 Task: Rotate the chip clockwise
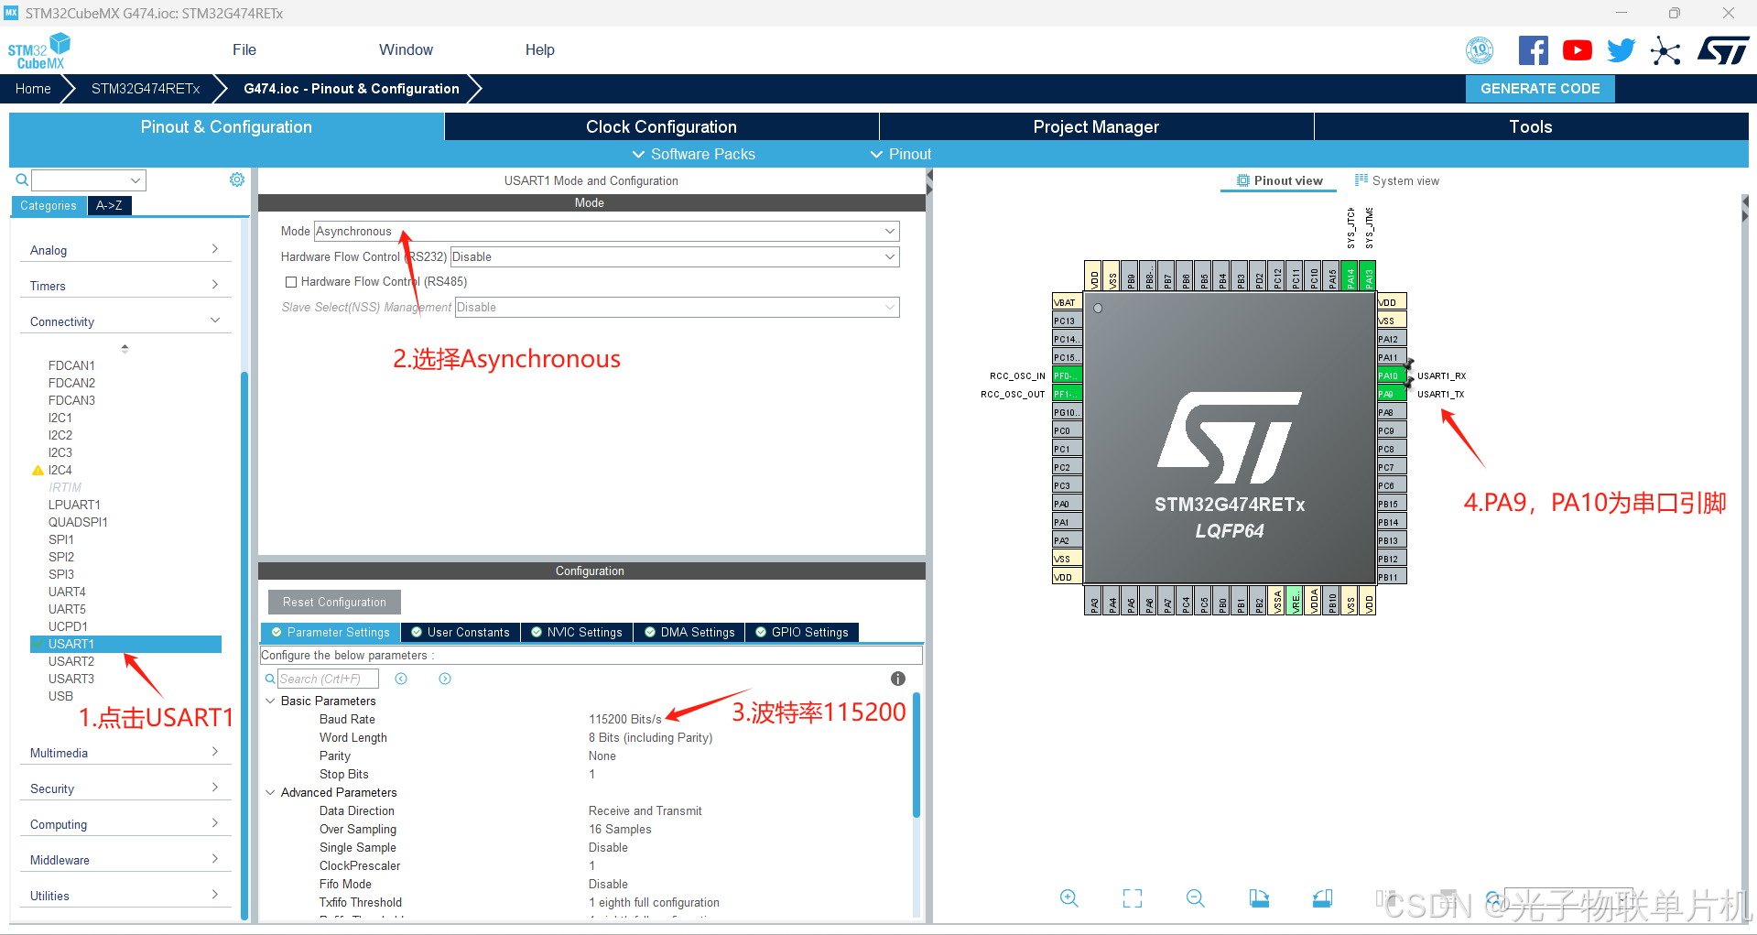[x=1259, y=898]
